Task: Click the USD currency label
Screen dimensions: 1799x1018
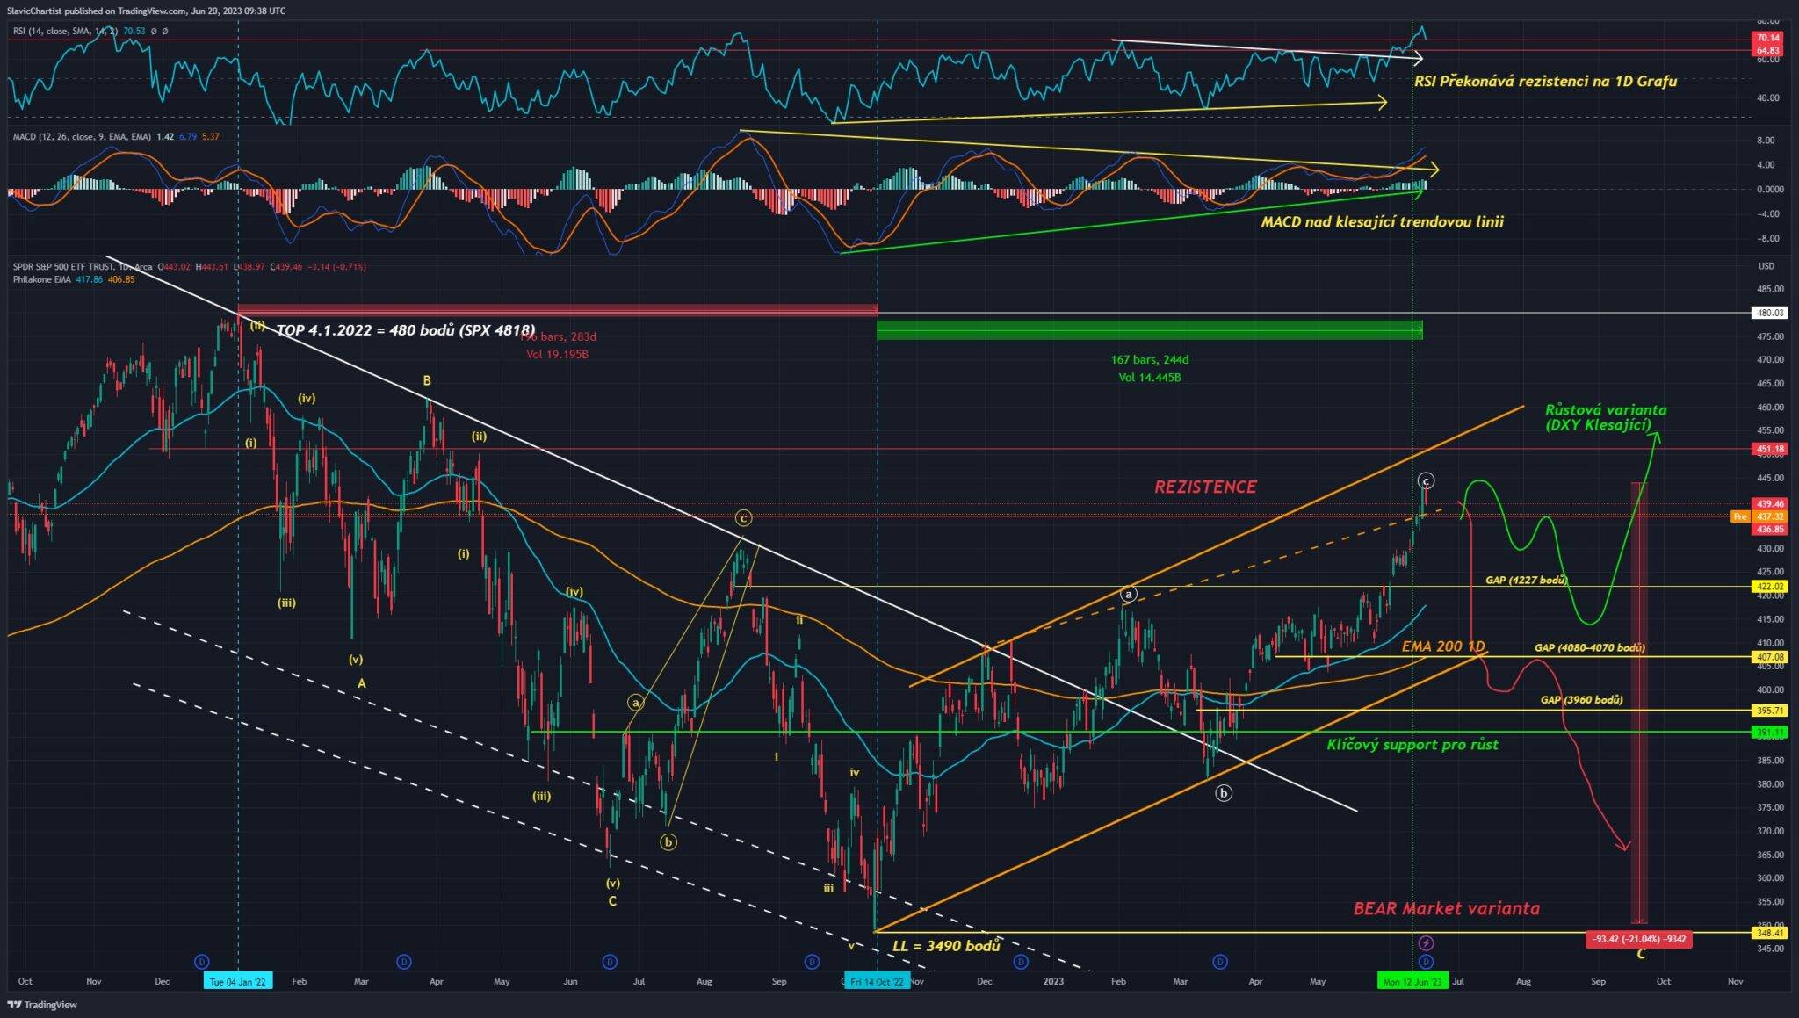Action: 1766,266
